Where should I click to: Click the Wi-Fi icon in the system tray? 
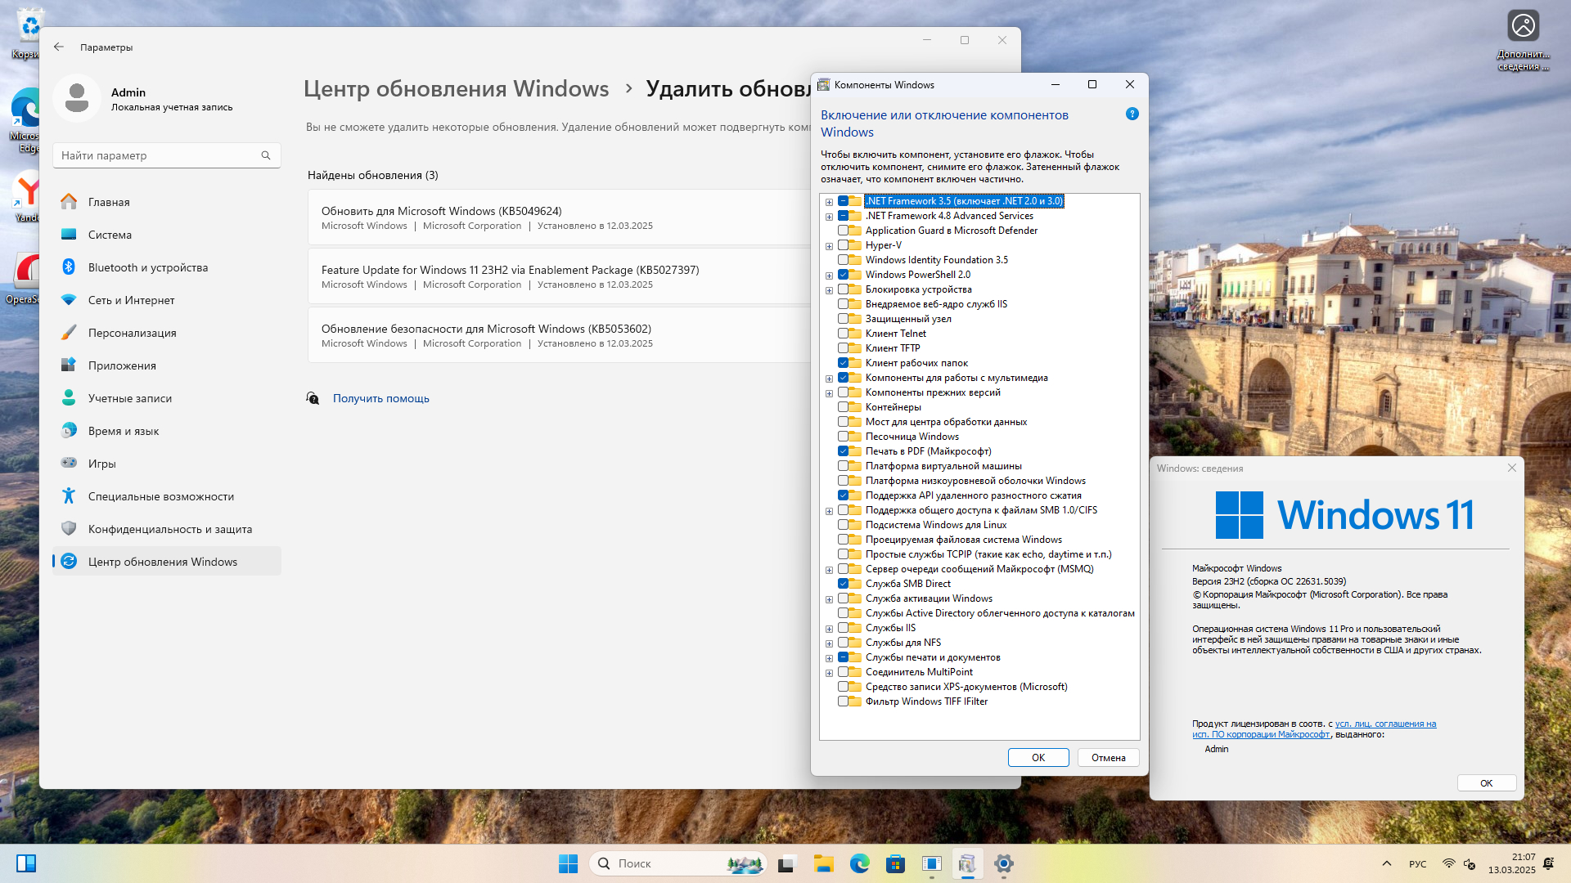[x=1448, y=863]
